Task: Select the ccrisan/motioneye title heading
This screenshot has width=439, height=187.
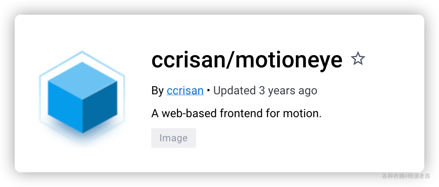Action: click(x=246, y=60)
